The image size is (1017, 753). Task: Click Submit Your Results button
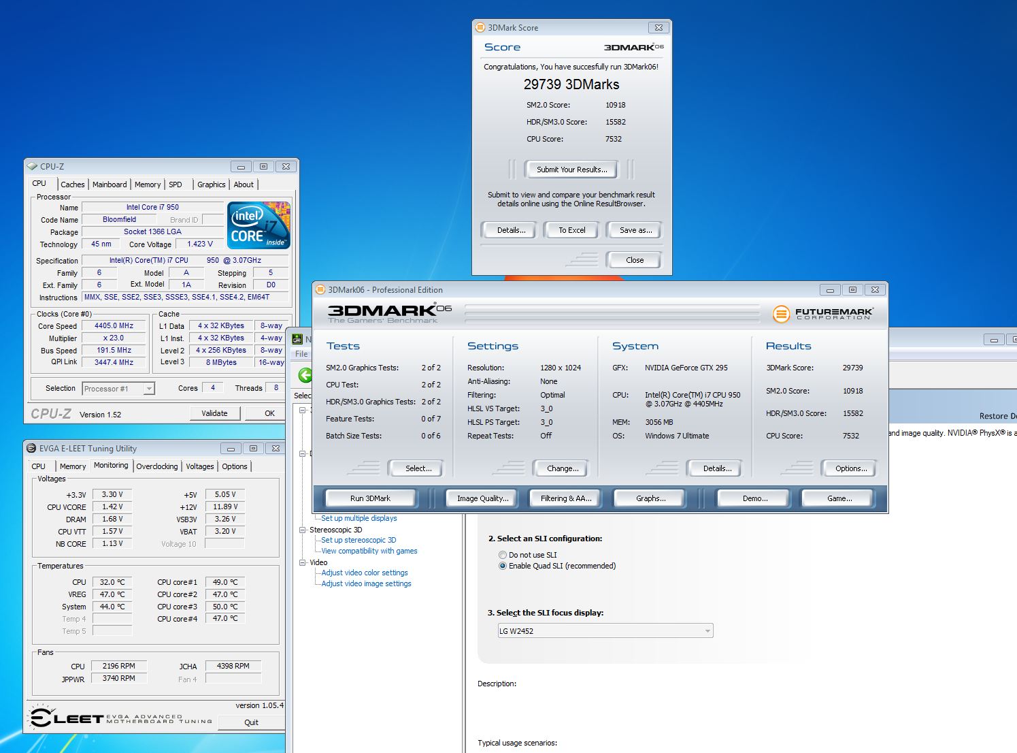[571, 170]
